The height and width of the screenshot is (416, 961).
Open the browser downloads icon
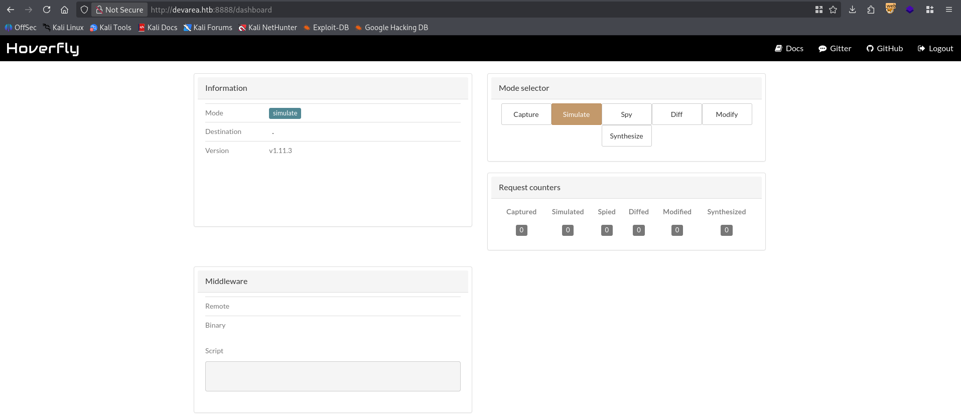(x=852, y=10)
